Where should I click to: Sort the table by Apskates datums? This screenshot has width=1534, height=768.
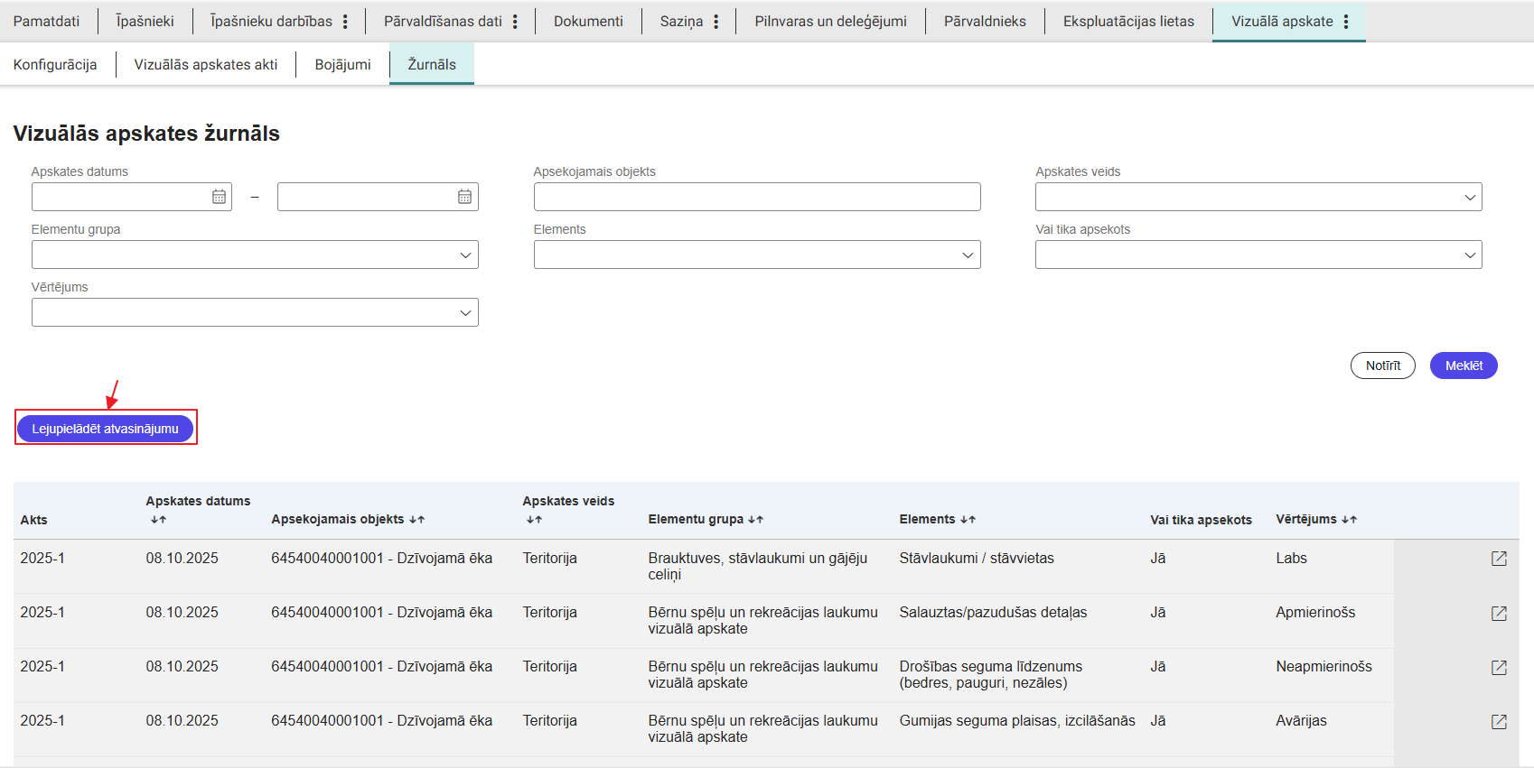click(x=158, y=520)
